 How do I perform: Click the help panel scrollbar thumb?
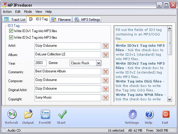click(170, 43)
